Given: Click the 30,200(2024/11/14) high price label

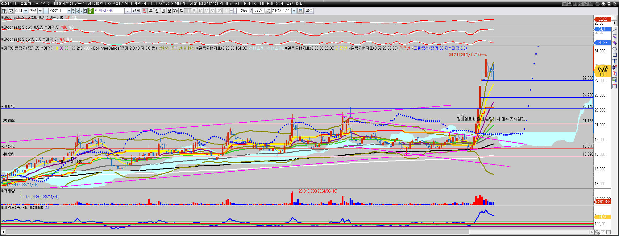Looking at the screenshot, I should (465, 55).
